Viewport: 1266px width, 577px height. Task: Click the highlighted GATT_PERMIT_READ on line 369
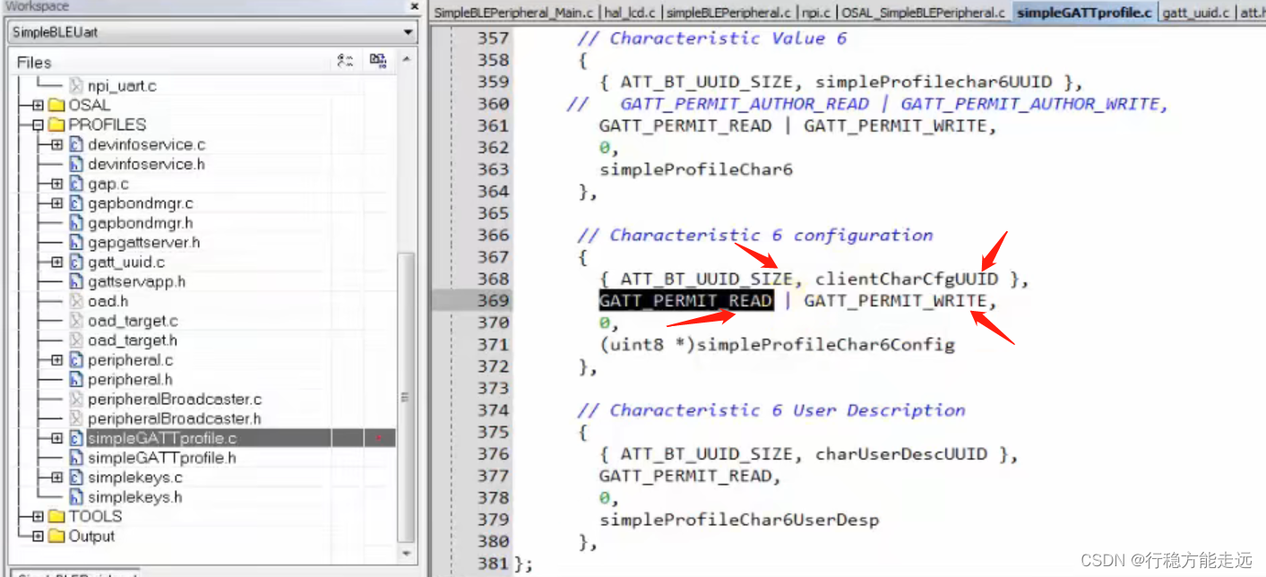point(685,301)
